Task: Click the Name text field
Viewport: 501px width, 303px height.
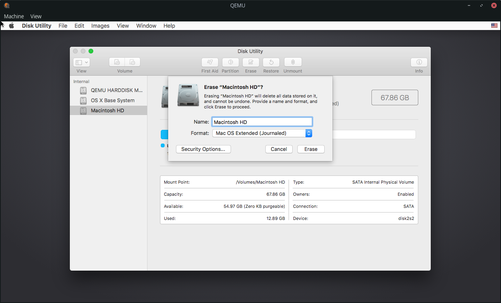Action: (262, 122)
